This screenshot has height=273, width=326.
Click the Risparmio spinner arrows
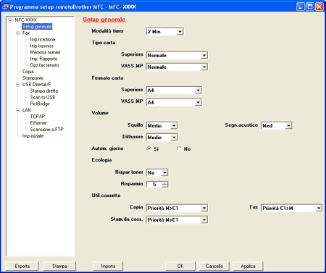[165, 185]
